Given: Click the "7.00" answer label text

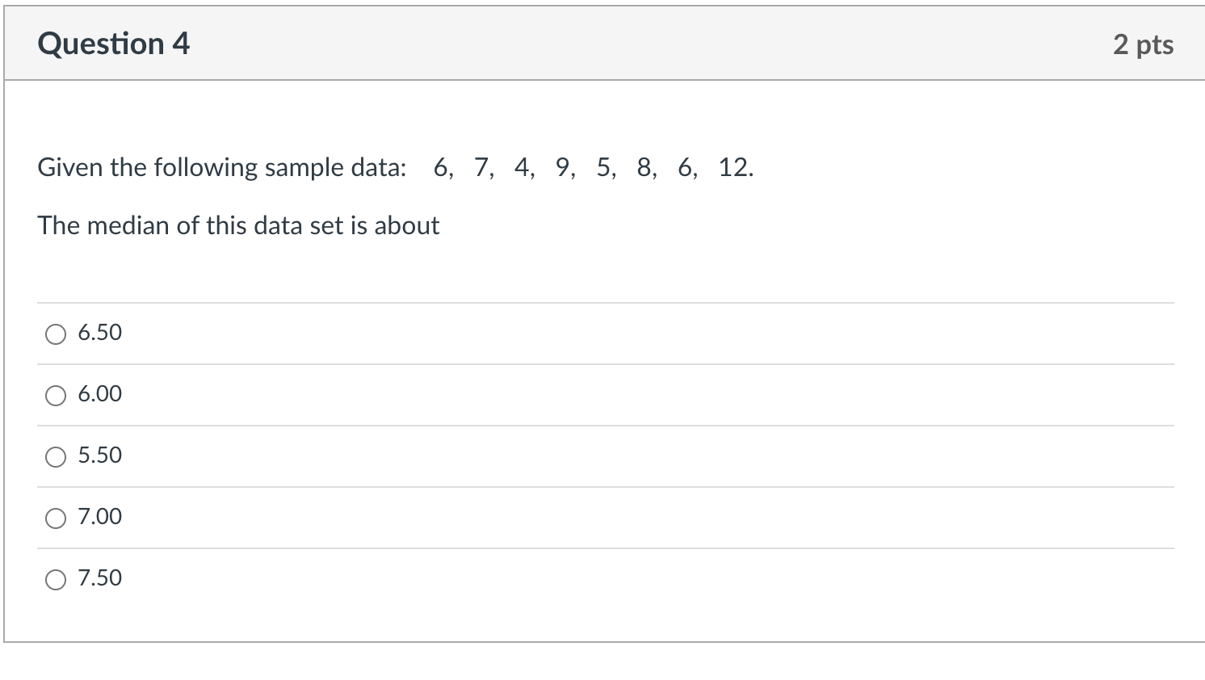Looking at the screenshot, I should pos(100,517).
